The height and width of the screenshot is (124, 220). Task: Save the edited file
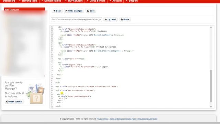(91, 11)
